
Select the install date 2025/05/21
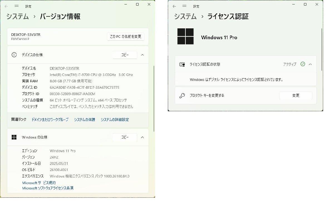click(x=59, y=164)
